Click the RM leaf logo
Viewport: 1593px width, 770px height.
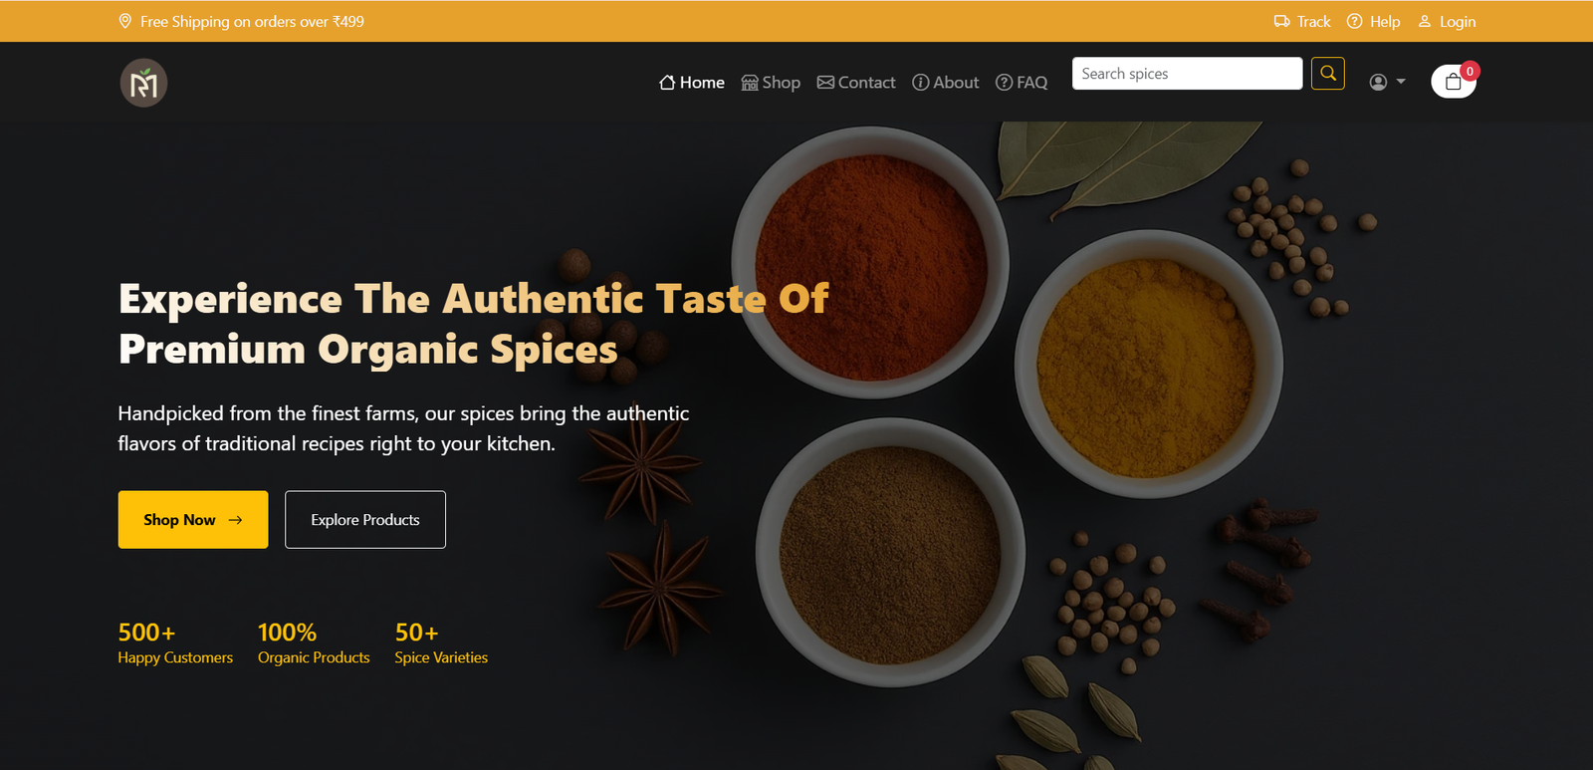[143, 83]
